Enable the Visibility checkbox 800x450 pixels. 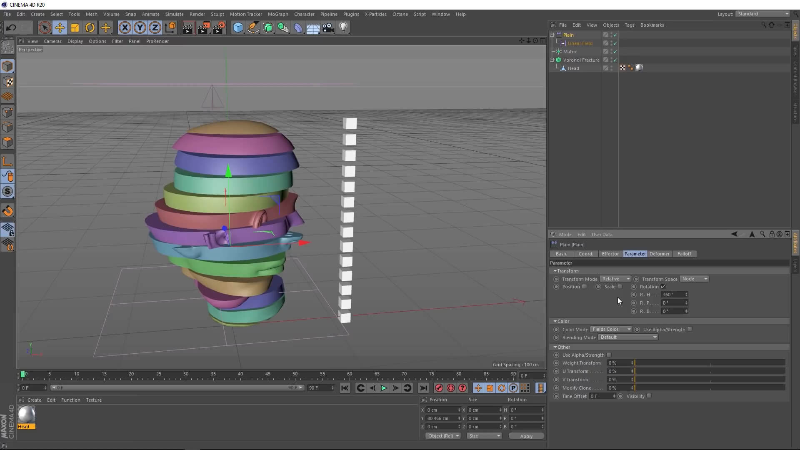click(x=649, y=396)
